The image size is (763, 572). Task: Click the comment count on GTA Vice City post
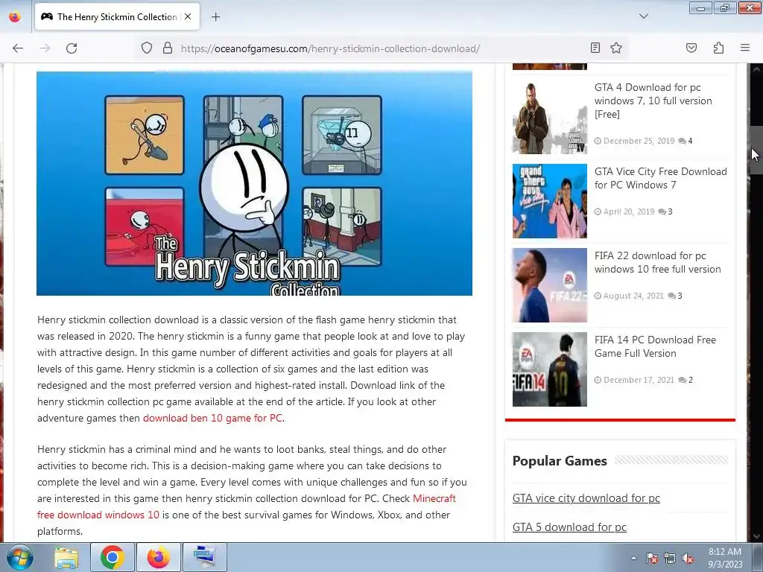click(x=665, y=212)
